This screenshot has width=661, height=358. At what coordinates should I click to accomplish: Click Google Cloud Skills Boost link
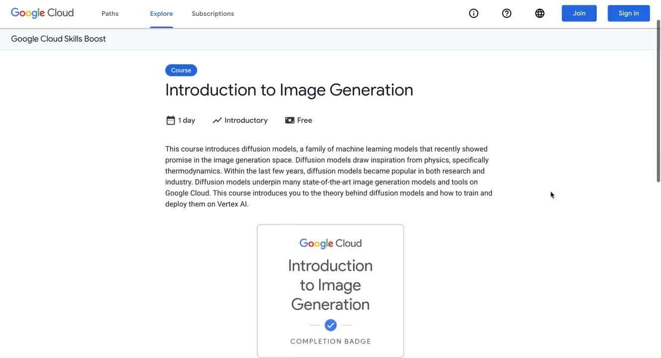tap(58, 39)
